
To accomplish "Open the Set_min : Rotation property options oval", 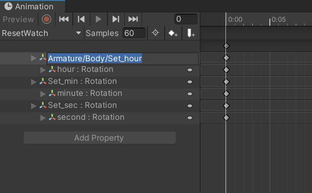I will click(190, 82).
